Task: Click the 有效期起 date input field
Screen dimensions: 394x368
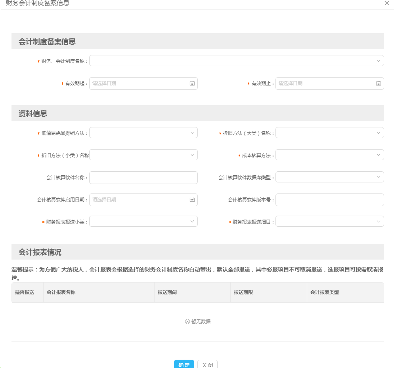Action: coord(143,83)
